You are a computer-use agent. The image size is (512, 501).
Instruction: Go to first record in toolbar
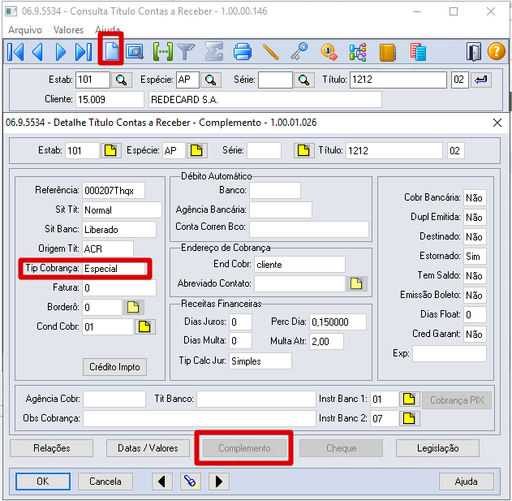point(15,52)
